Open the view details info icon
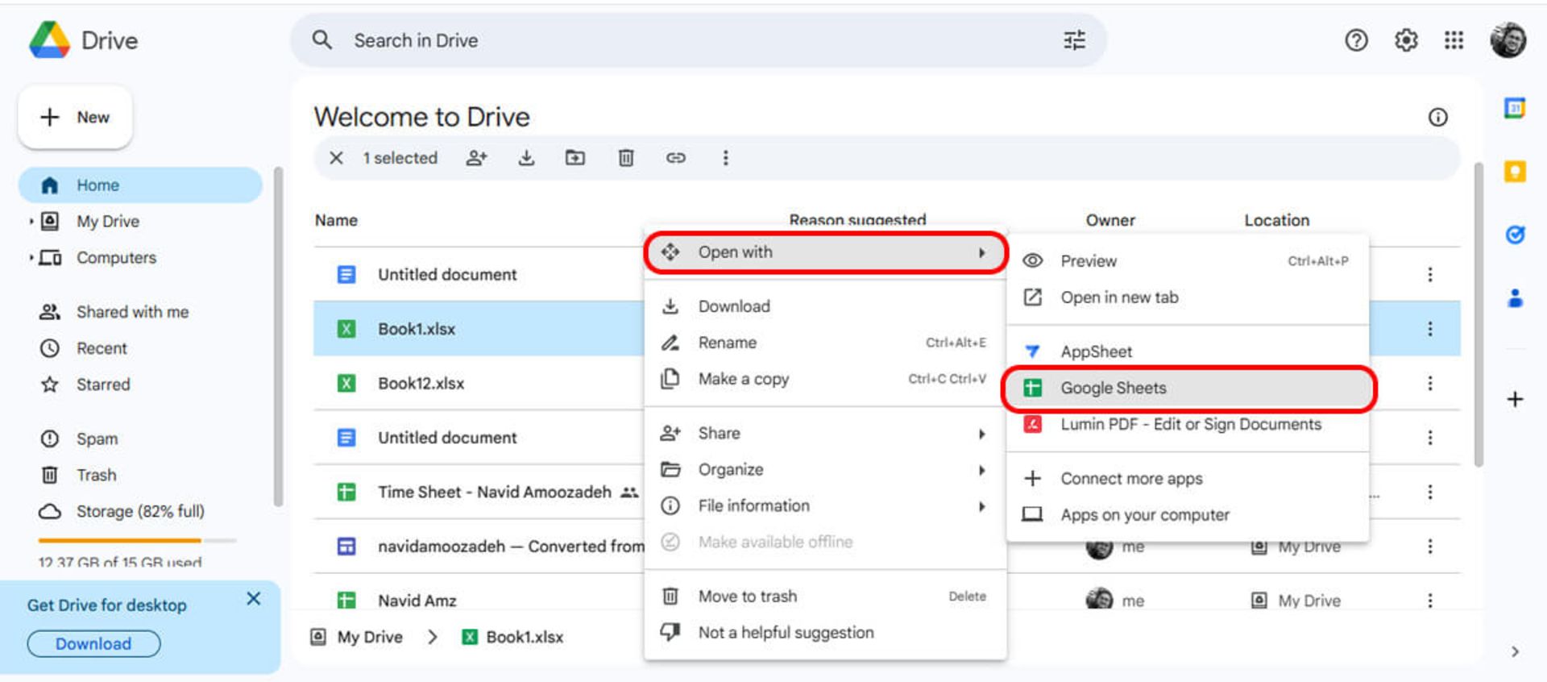The width and height of the screenshot is (1547, 682). pyautogui.click(x=1437, y=118)
